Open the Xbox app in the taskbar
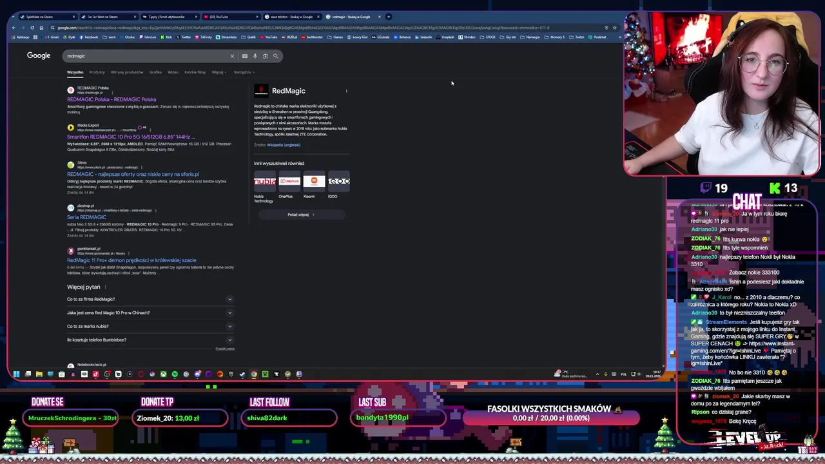Image resolution: width=825 pixels, height=464 pixels. pos(164,374)
